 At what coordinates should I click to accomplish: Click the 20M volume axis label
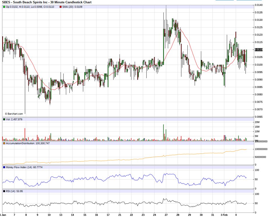point(257,122)
